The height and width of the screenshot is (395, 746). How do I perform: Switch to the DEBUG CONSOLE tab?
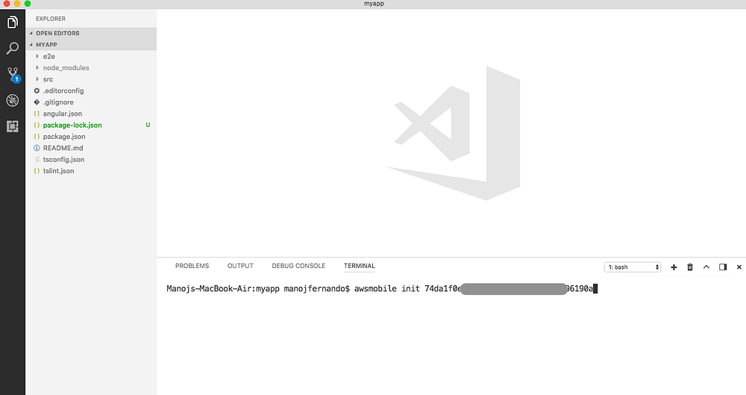(298, 266)
